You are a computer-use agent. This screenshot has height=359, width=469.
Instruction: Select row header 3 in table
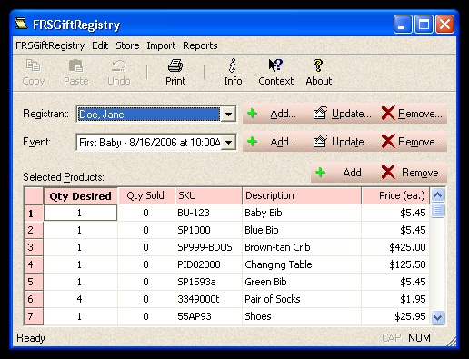click(x=34, y=247)
